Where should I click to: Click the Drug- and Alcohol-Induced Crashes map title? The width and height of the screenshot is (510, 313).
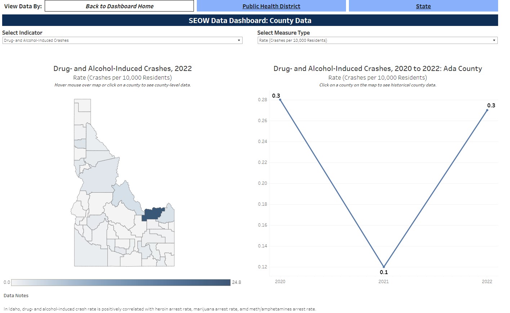click(123, 68)
